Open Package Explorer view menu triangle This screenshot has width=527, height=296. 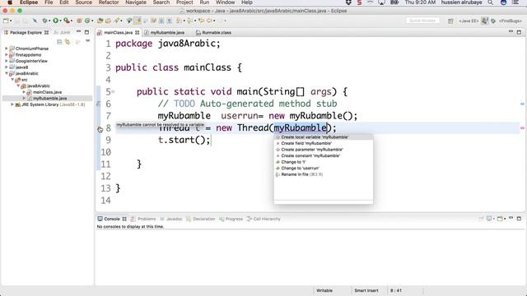88,41
